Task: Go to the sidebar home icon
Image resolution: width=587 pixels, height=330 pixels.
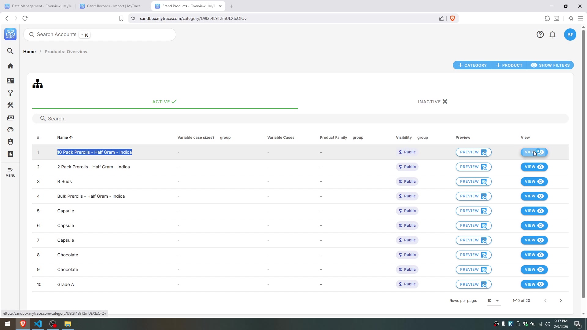Action: [x=10, y=66]
